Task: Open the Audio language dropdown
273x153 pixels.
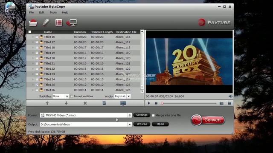Action: tap(129, 96)
